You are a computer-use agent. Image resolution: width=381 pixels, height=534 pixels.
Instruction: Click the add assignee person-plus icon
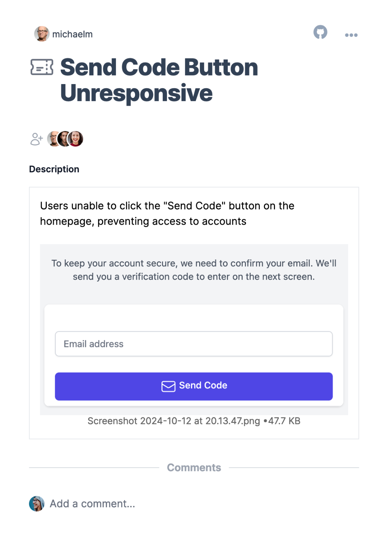point(37,139)
